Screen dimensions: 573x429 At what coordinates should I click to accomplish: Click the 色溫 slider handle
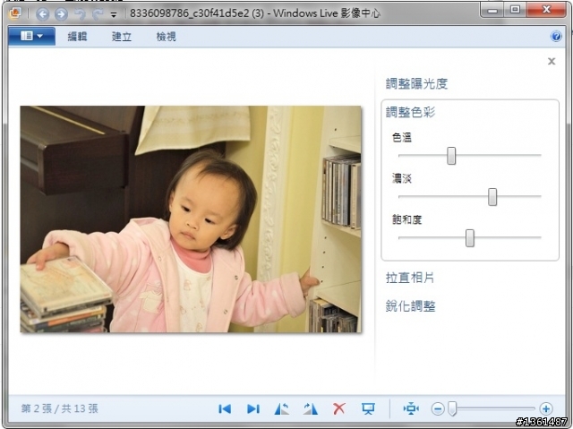451,156
